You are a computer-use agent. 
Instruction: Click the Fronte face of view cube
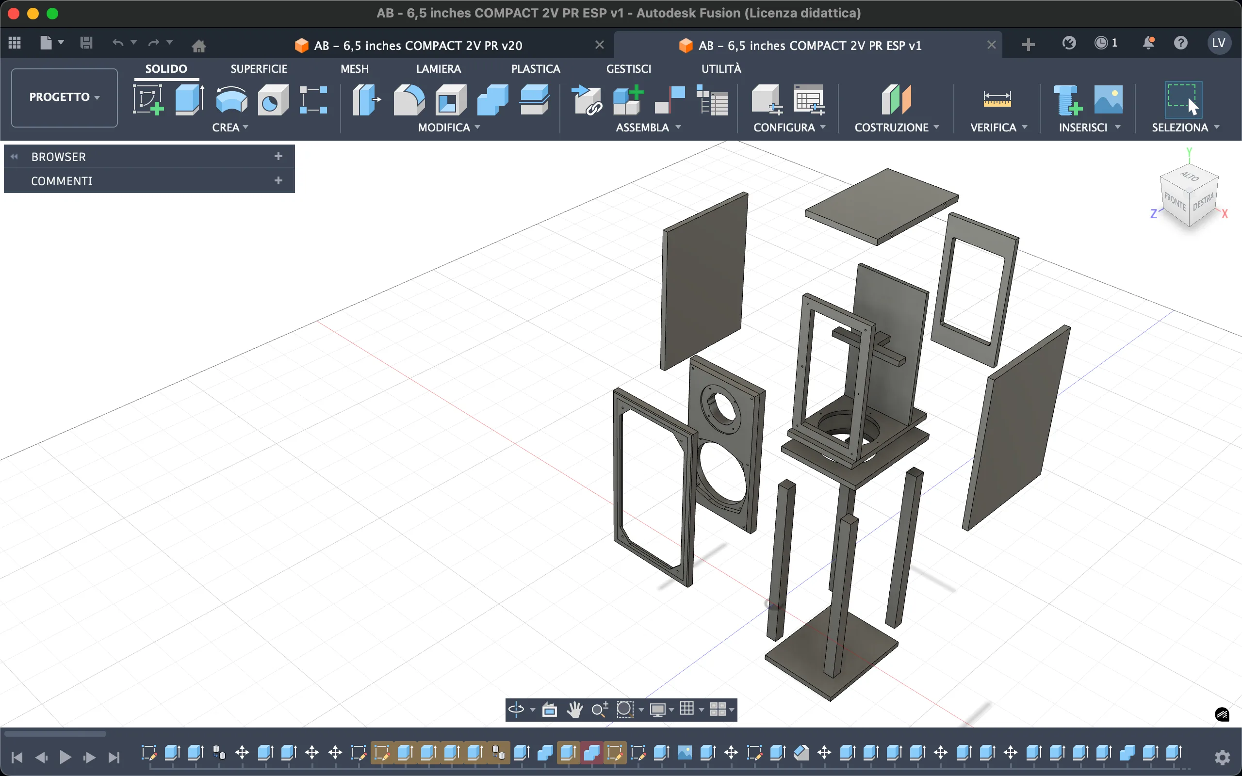click(1174, 202)
